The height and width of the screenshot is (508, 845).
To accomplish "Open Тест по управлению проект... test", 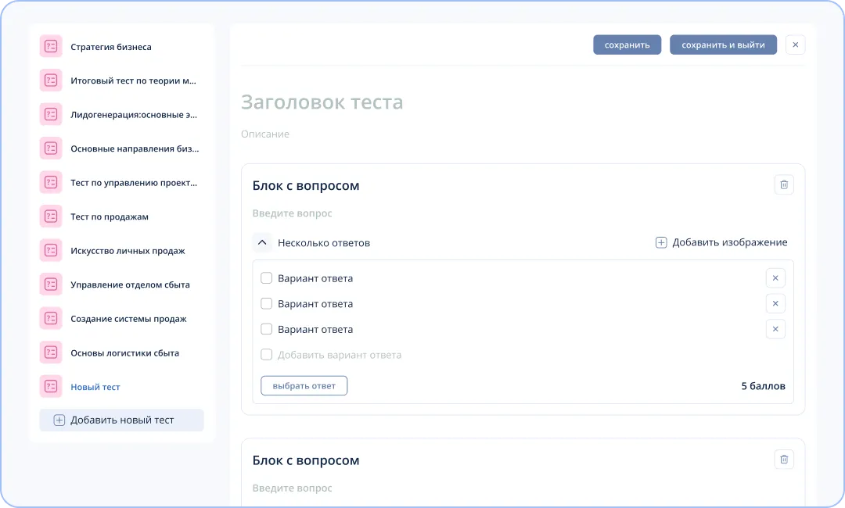I will click(134, 183).
